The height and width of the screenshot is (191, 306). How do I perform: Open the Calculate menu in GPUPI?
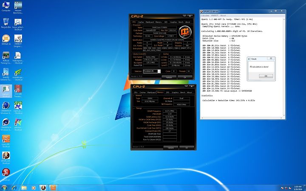(x=205, y=16)
